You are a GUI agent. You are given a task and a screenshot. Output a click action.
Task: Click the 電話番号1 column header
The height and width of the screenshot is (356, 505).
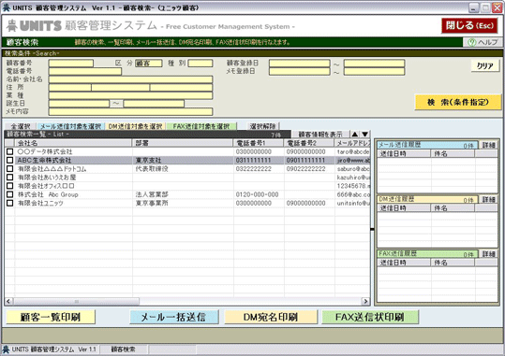tap(259, 143)
